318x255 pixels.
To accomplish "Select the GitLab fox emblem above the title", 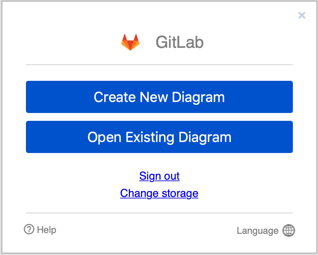I will 130,41.
